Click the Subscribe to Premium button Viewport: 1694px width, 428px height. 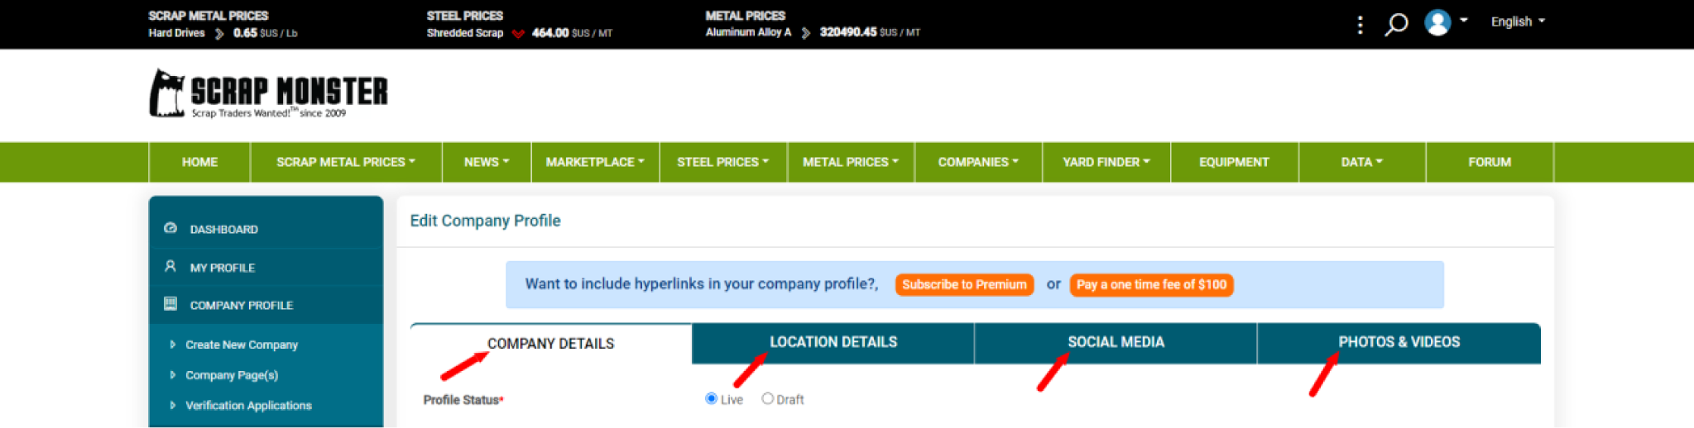(x=964, y=284)
